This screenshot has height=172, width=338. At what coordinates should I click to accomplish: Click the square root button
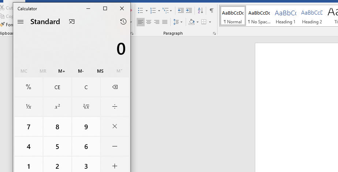point(86,107)
